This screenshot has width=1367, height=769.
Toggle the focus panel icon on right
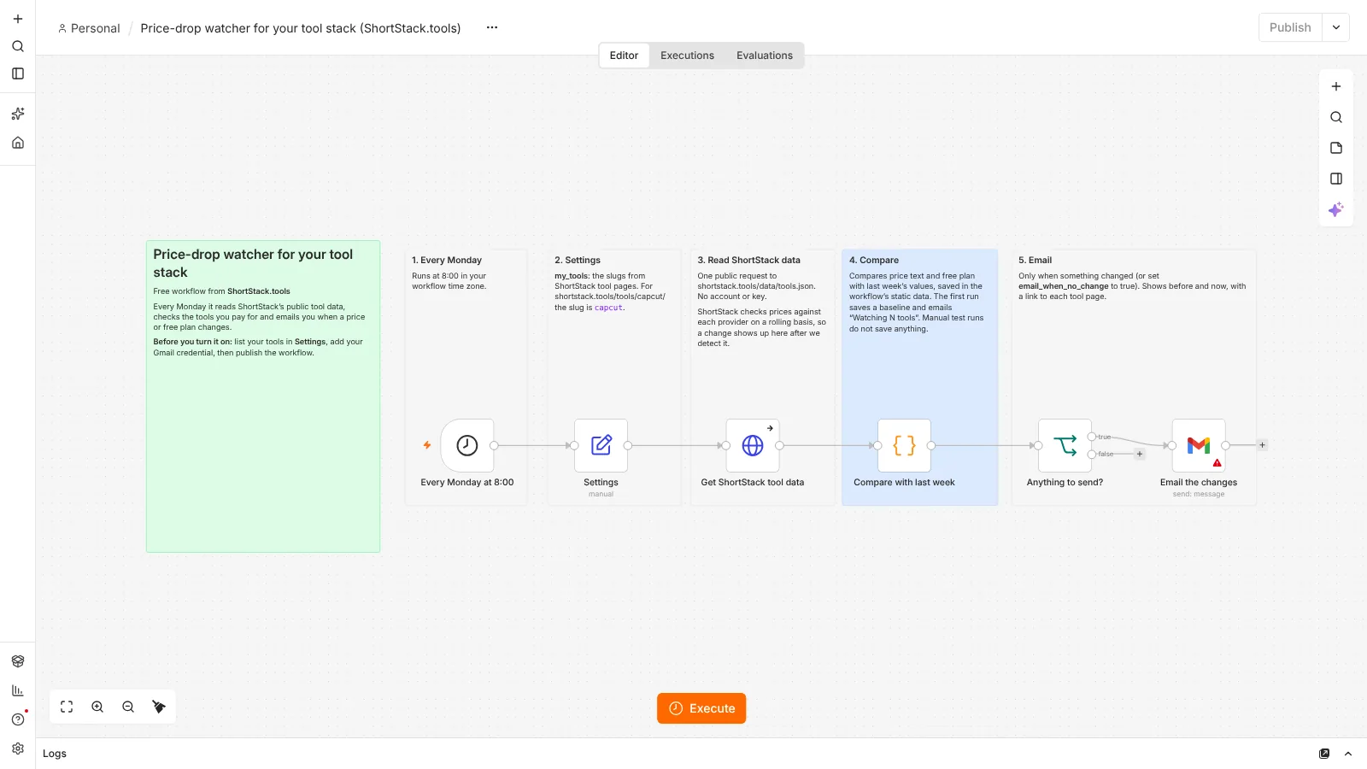1336,179
